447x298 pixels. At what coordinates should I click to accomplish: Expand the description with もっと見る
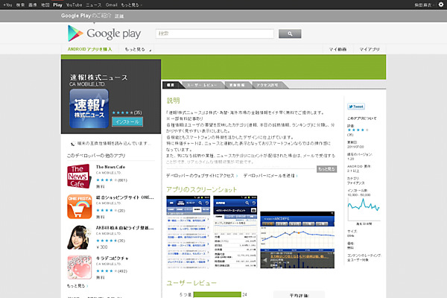(x=326, y=169)
